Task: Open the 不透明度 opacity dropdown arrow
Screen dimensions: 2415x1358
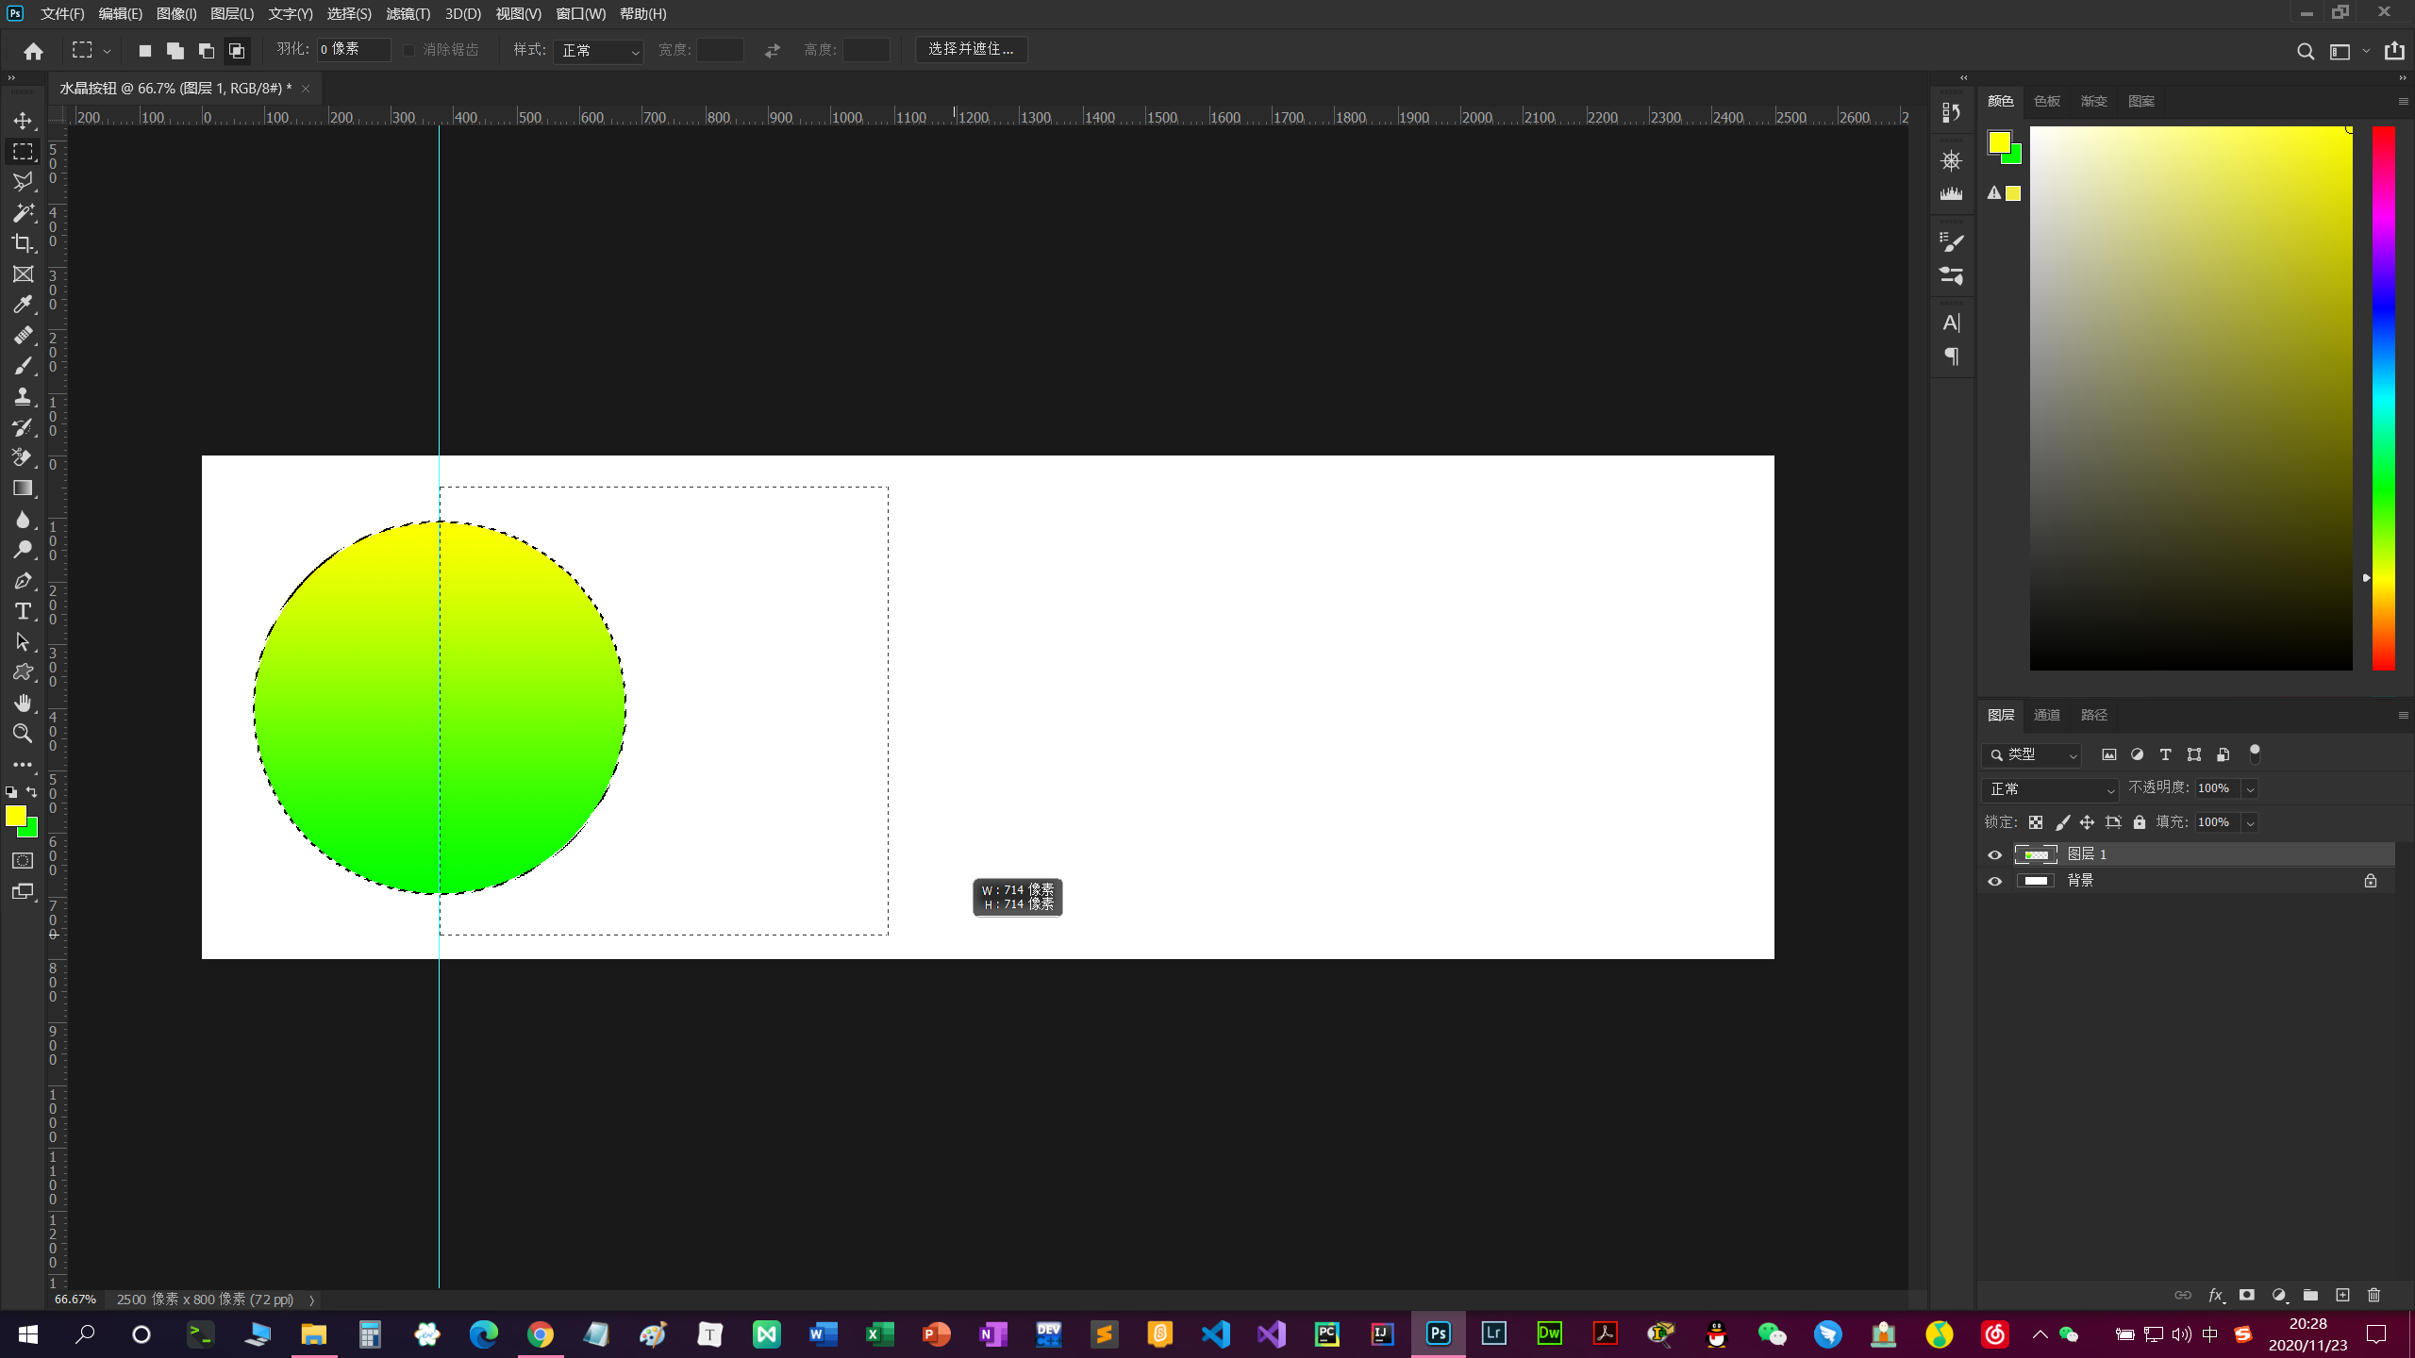Action: click(x=2250, y=789)
